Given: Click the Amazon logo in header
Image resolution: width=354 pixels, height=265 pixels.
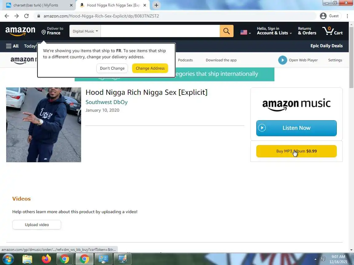Looking at the screenshot, I should click(x=20, y=31).
